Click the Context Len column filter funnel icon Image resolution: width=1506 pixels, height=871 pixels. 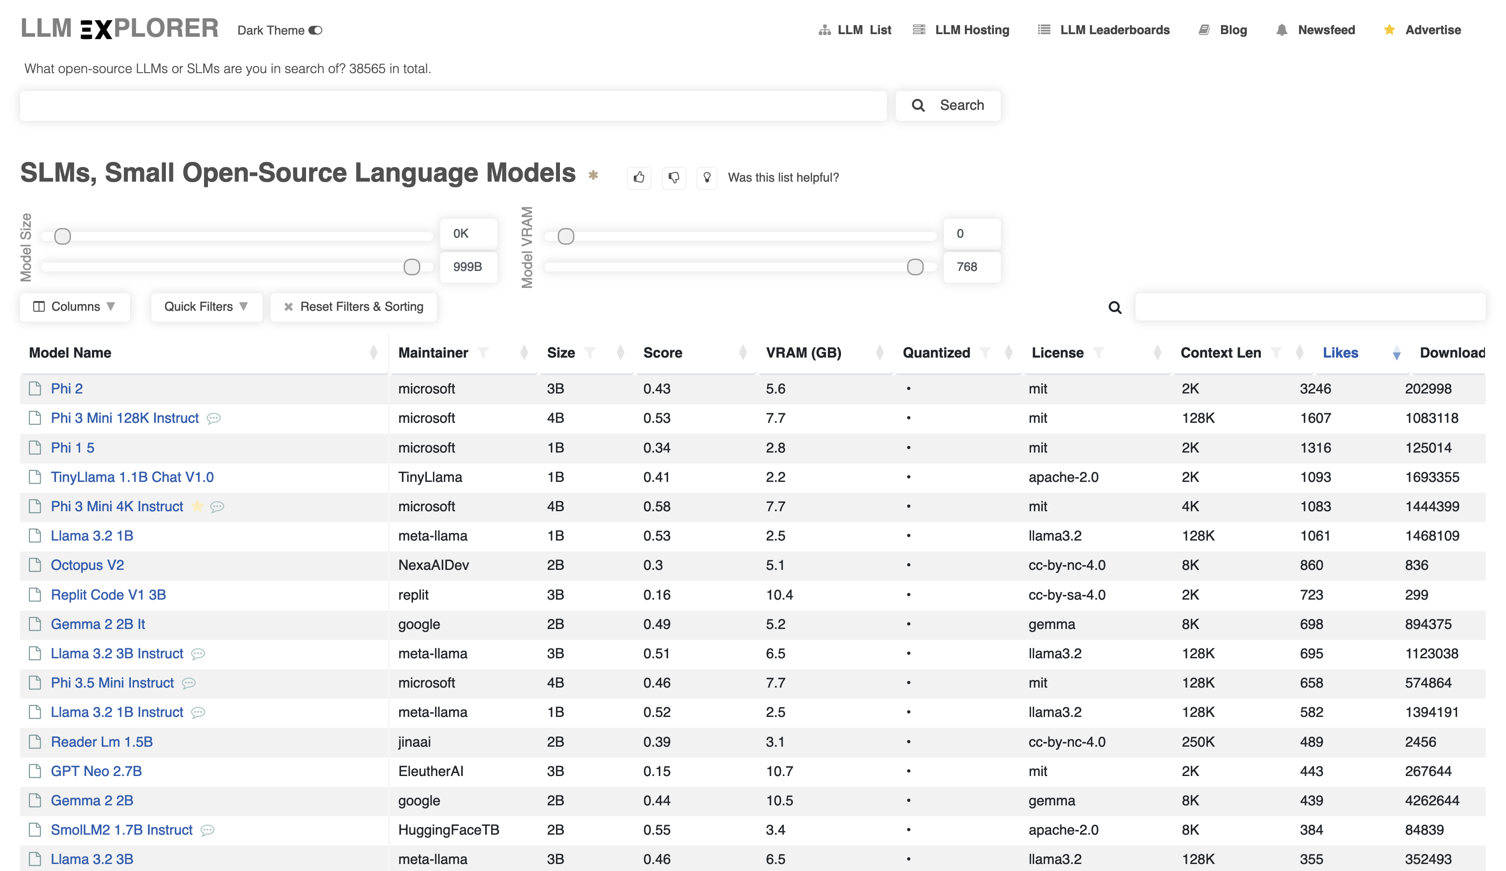click(1277, 353)
